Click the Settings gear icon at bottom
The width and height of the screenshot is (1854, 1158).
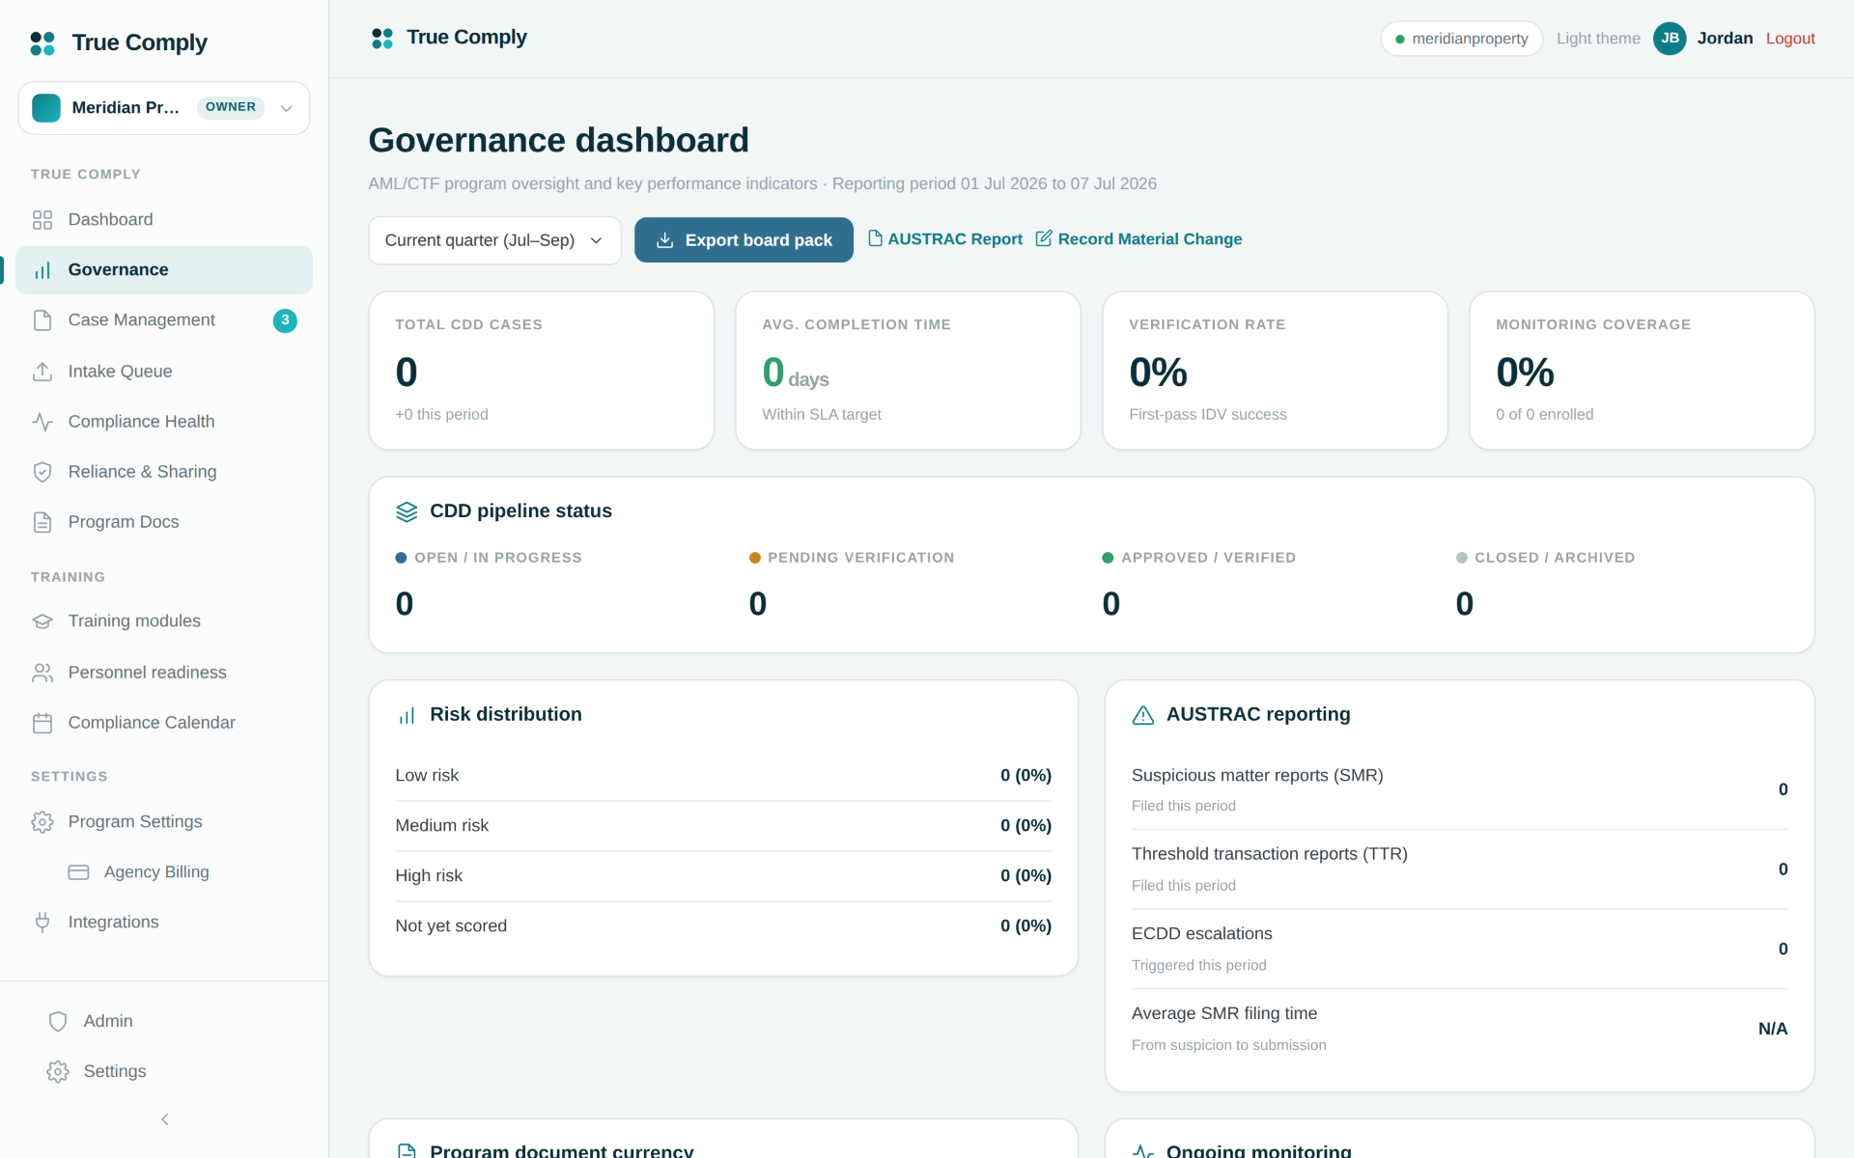point(58,1071)
